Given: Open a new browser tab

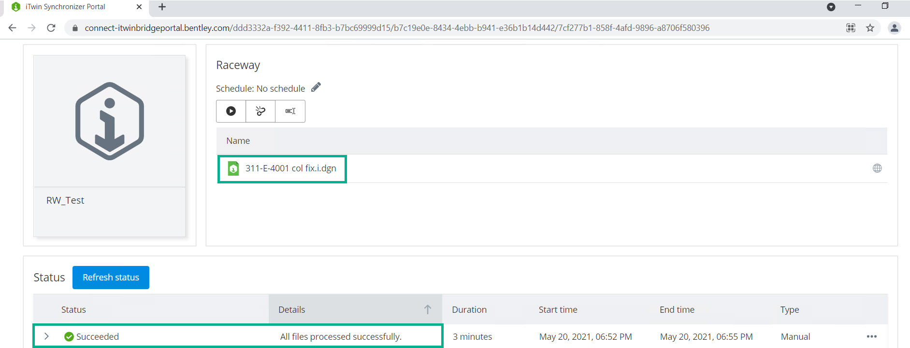Looking at the screenshot, I should pos(162,7).
